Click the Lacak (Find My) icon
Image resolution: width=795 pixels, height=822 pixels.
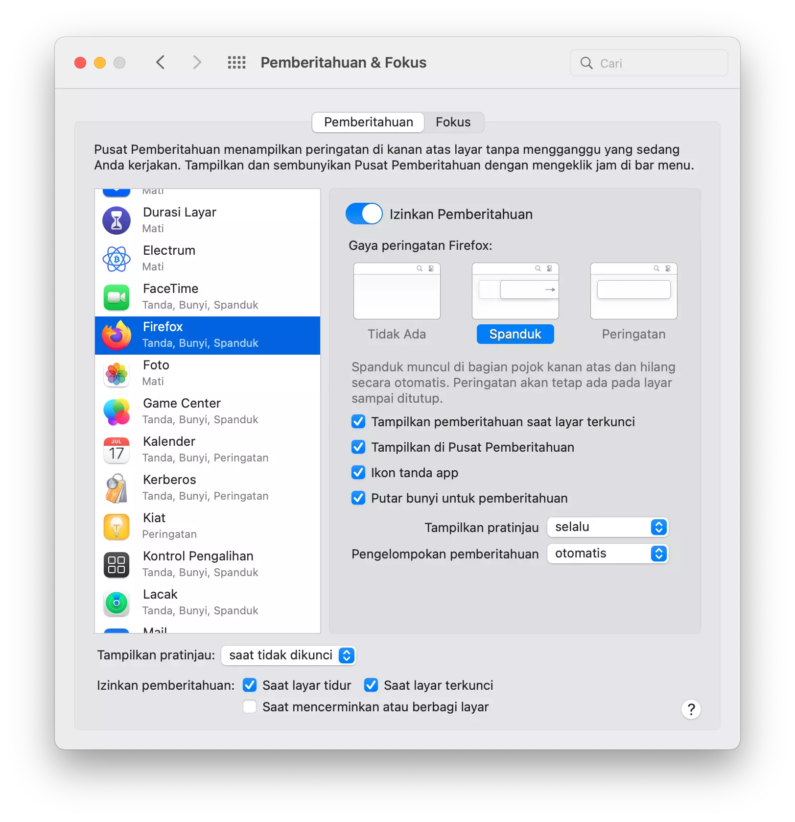coord(116,603)
